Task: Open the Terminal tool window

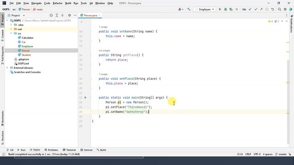Action: click(x=69, y=150)
